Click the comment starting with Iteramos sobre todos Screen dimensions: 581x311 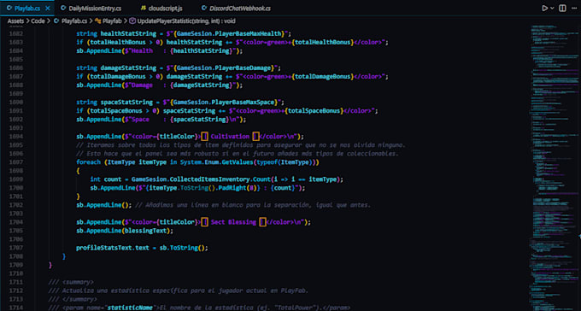point(241,144)
